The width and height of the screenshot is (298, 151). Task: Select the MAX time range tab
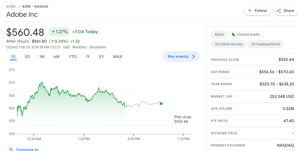click(118, 57)
